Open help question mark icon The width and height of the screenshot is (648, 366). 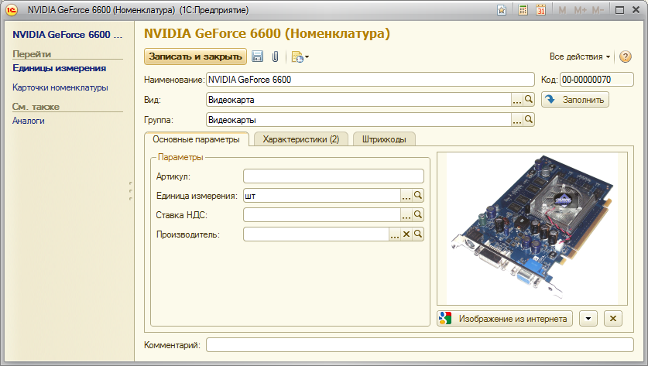point(626,56)
